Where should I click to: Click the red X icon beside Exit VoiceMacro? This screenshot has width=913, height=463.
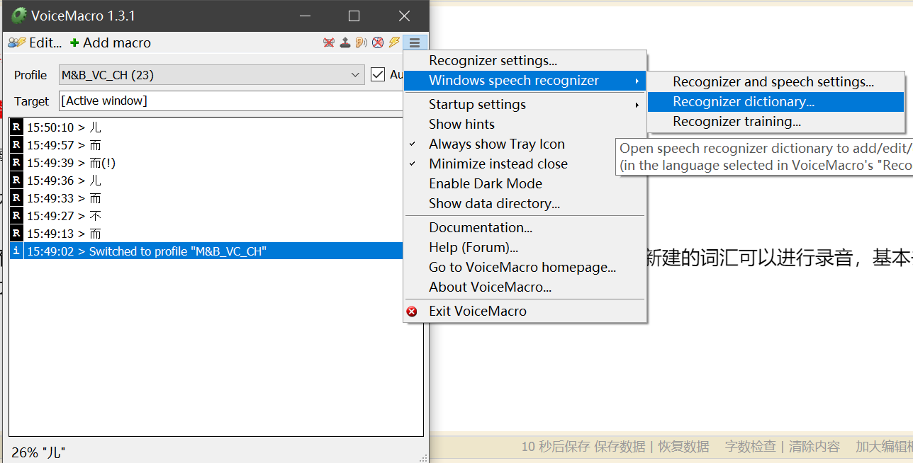pos(412,311)
